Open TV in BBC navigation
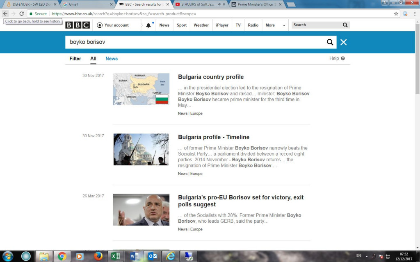 [238, 25]
